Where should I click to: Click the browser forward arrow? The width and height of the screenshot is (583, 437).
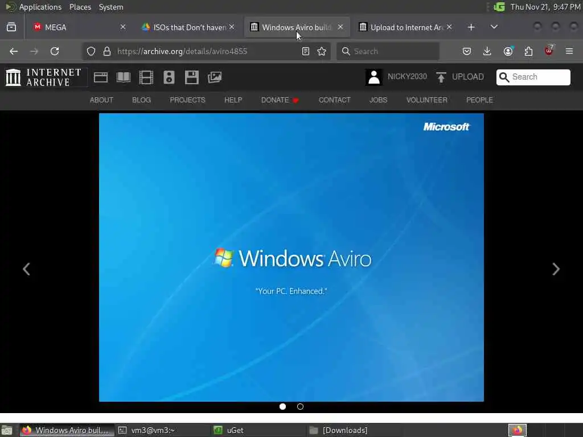(x=34, y=51)
